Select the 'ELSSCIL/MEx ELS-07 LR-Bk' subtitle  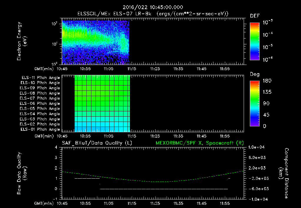coord(114,14)
